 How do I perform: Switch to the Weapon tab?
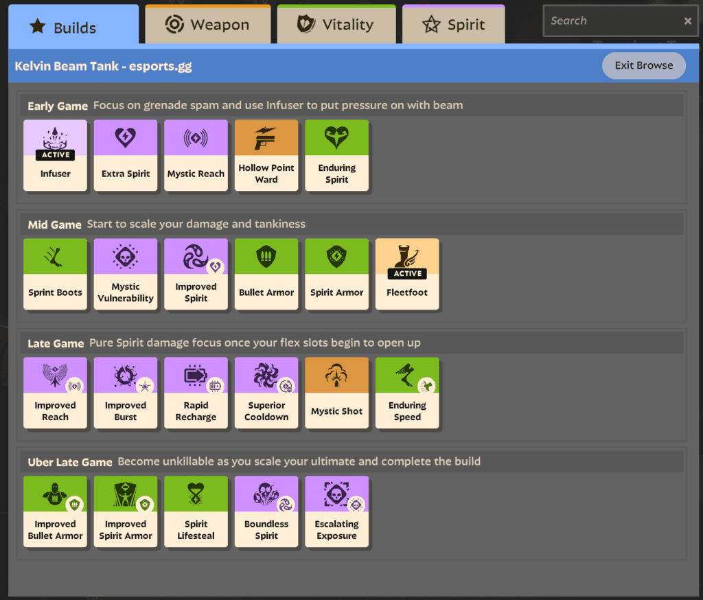point(207,23)
